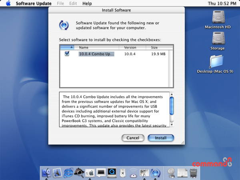Screen dimensions: 240x180
Task: Launch the Mail stamp icon in Dock
Action: pyautogui.click(x=57, y=173)
